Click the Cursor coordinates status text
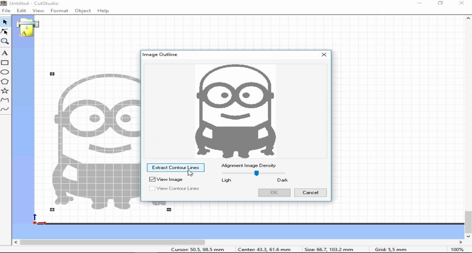Viewport: 472px width, 253px height. [197, 249]
